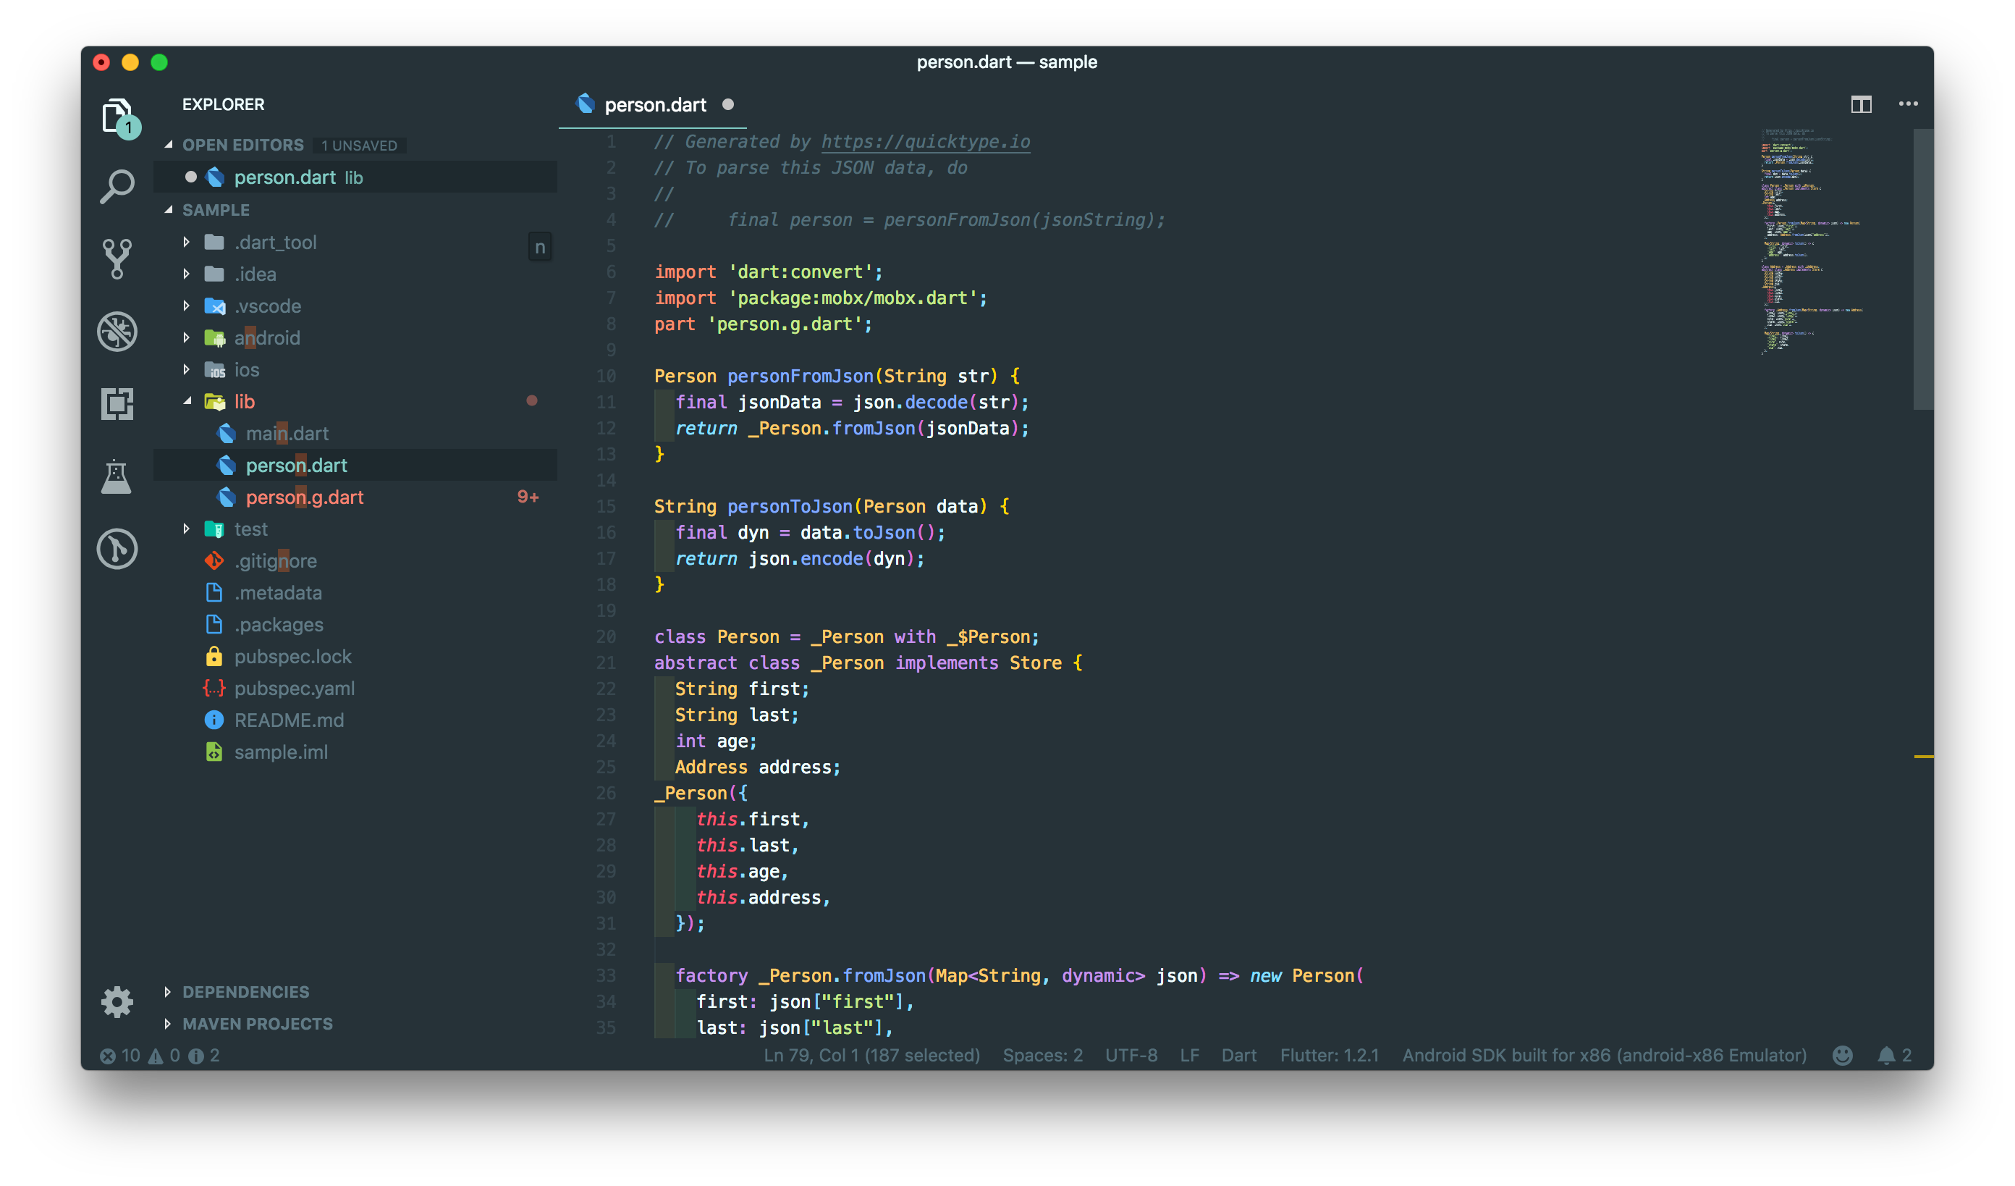Click the 9+ badge on person.g.dart
This screenshot has height=1186, width=2015.
pos(528,497)
